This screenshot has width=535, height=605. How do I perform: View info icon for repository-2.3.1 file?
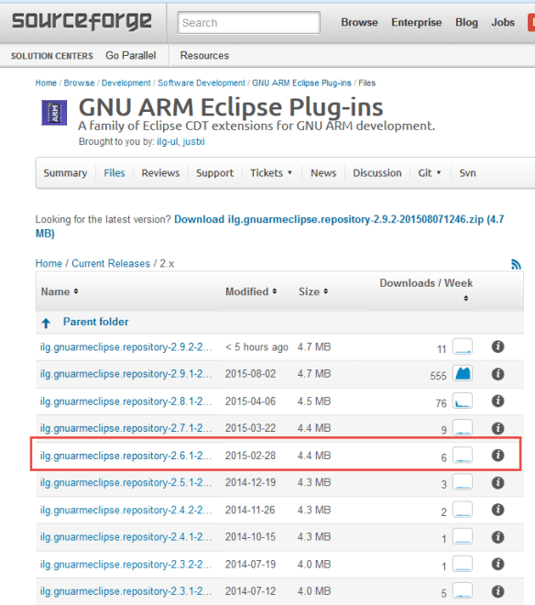pyautogui.click(x=498, y=591)
